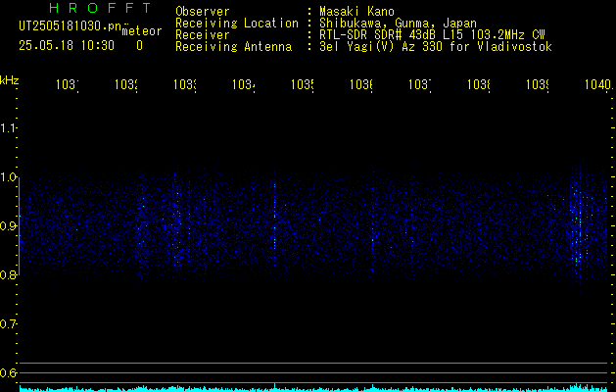
Task: Click the 0.7 frequency axis label
Action: (8, 323)
